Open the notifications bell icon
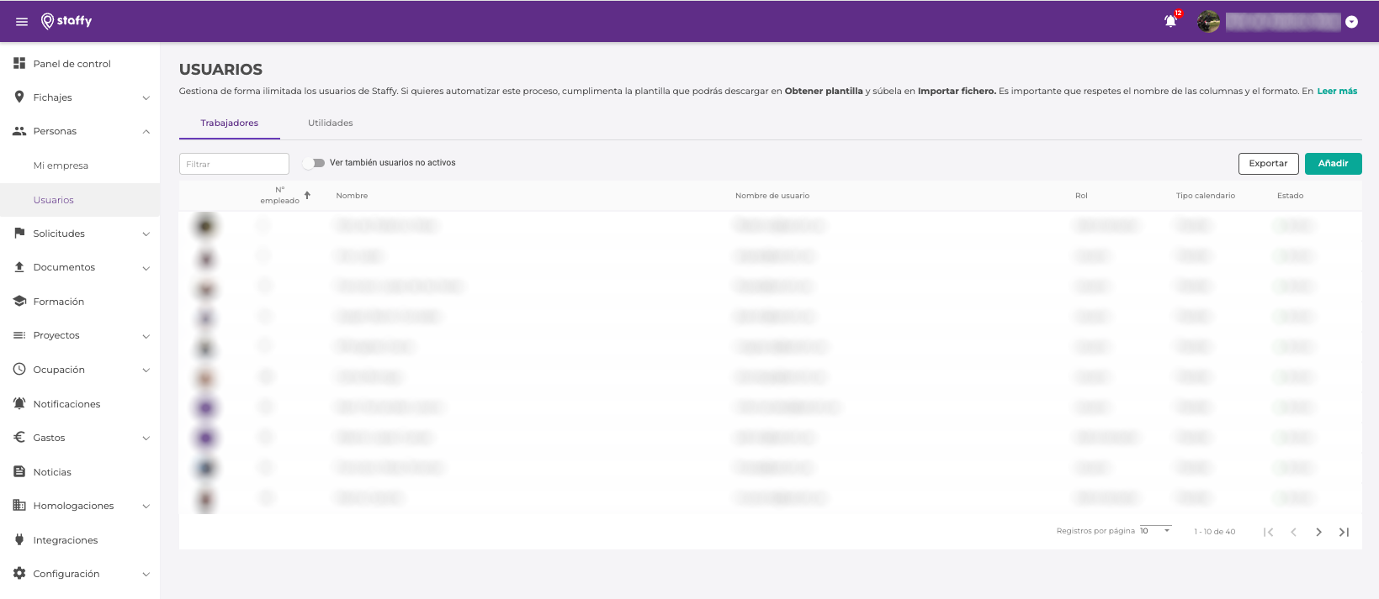The image size is (1379, 599). pos(1170,22)
